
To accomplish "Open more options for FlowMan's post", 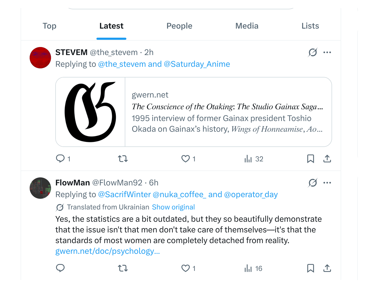I will (x=327, y=183).
